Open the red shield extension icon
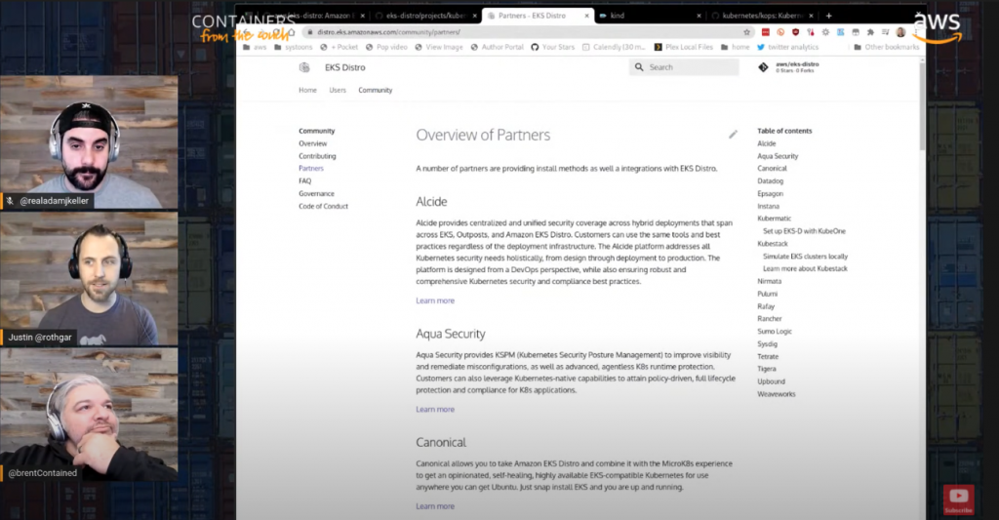 (795, 32)
